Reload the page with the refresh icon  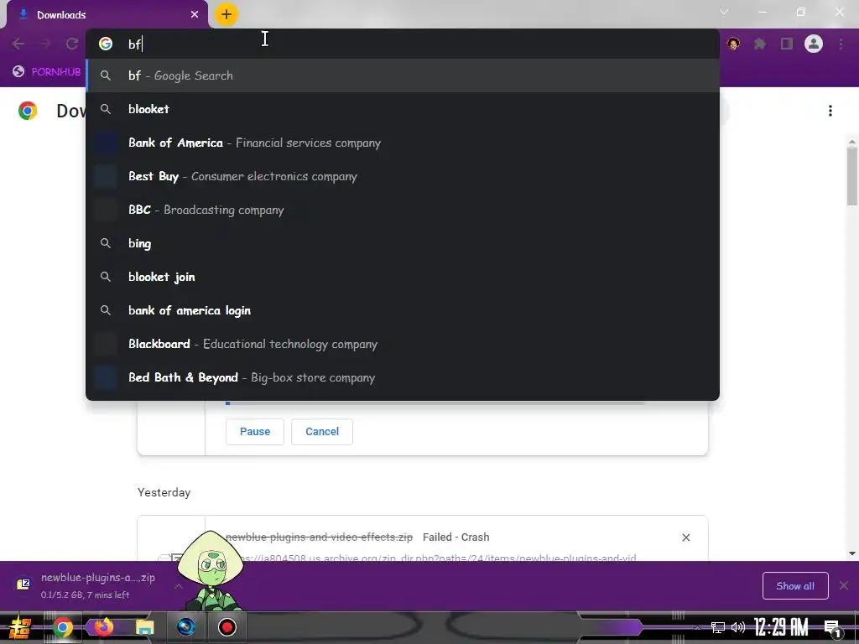click(x=72, y=44)
